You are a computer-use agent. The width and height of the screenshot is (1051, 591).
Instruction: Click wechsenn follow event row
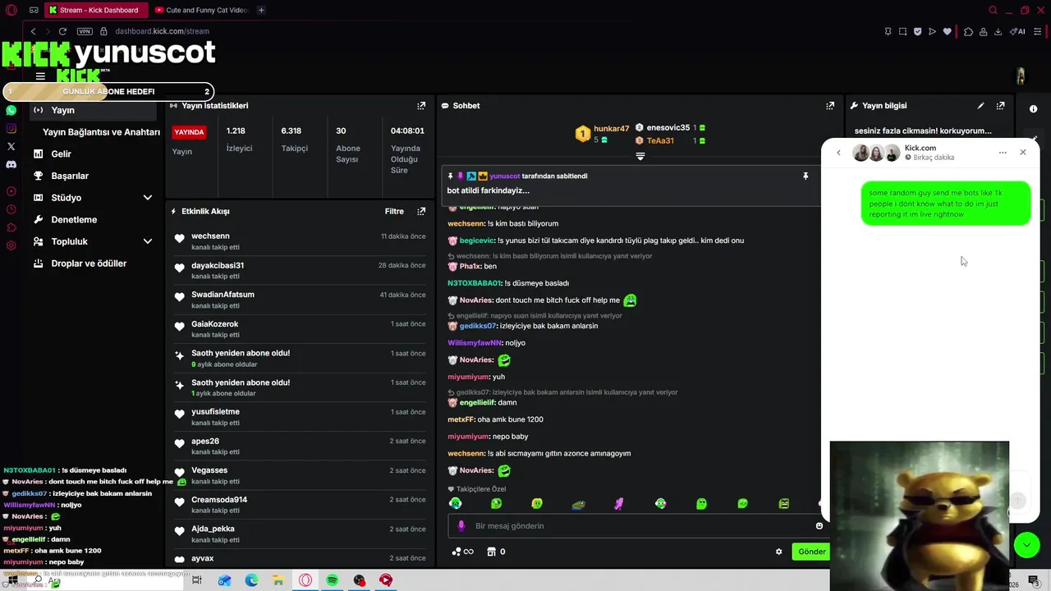point(300,241)
